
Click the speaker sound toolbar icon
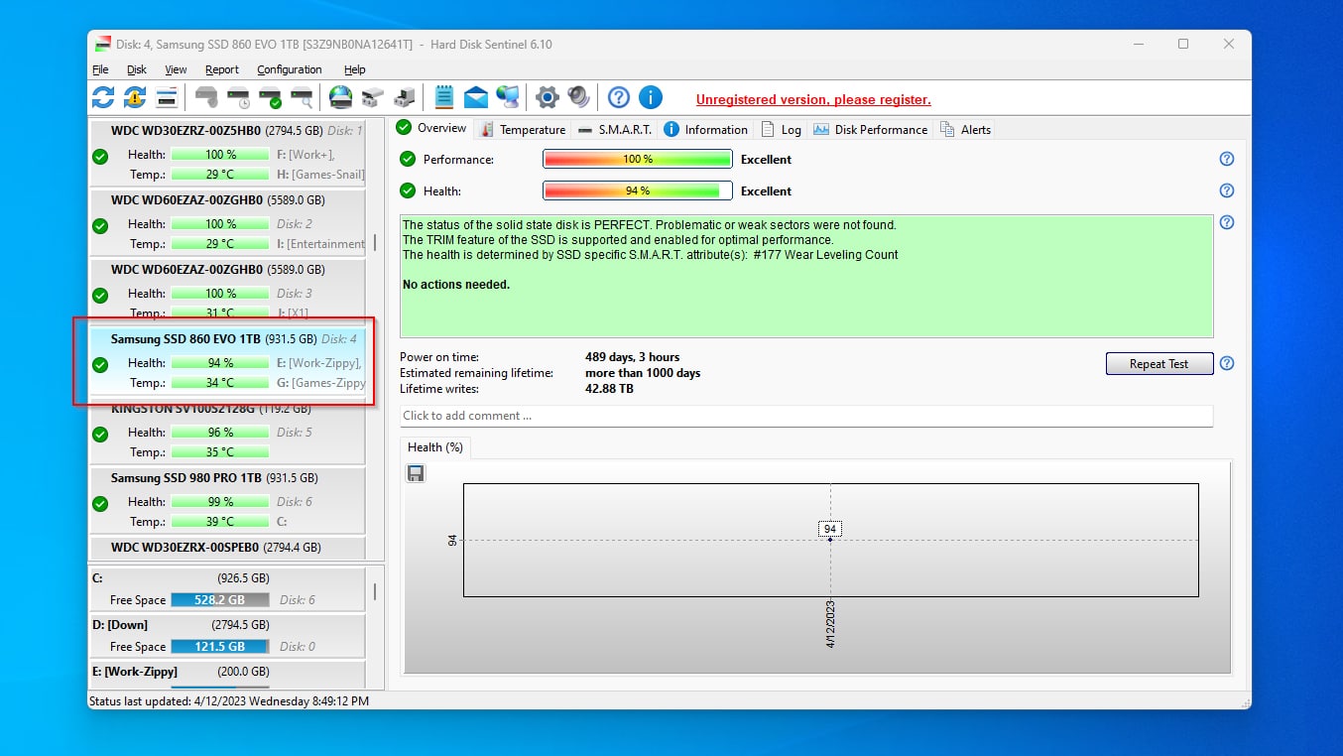coord(579,97)
